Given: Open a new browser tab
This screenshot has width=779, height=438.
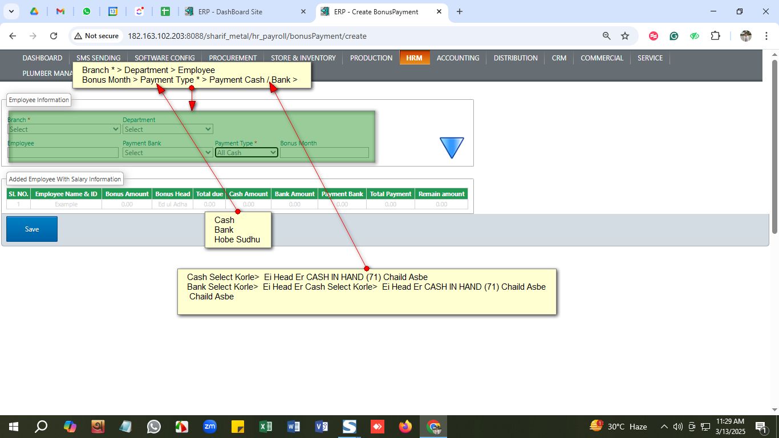Looking at the screenshot, I should [460, 11].
